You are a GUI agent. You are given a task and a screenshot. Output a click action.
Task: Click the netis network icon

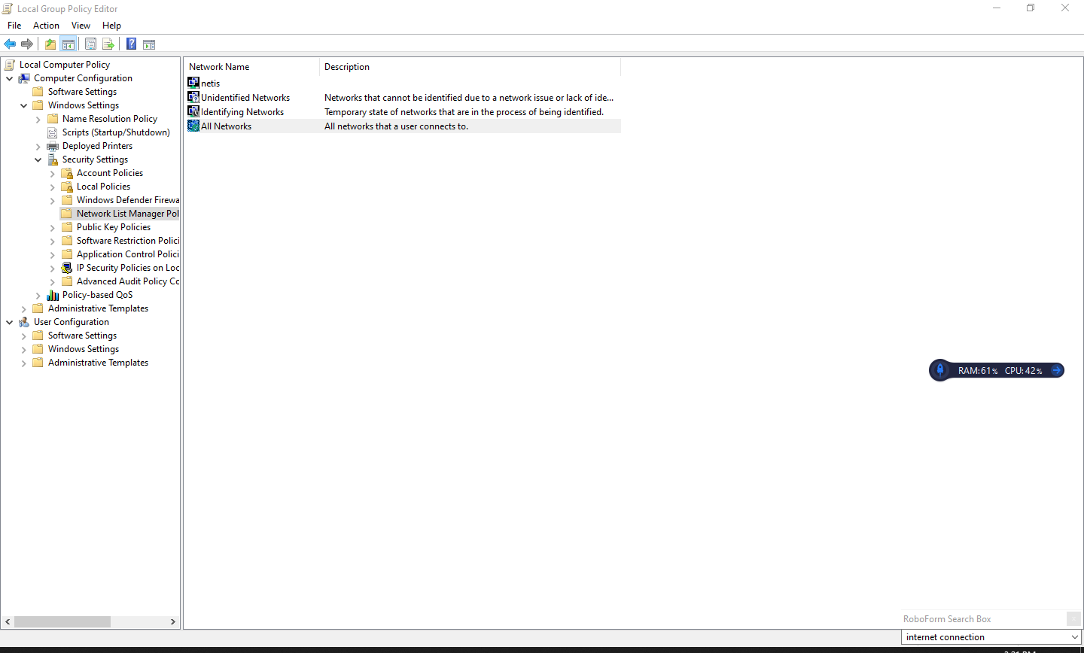[193, 83]
